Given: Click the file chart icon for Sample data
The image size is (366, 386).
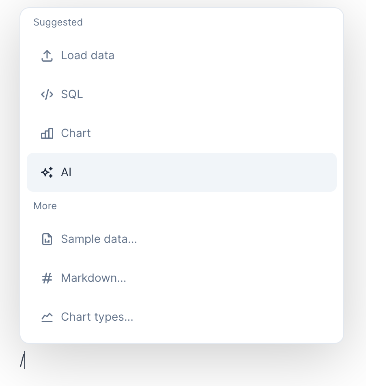Looking at the screenshot, I should pyautogui.click(x=47, y=239).
